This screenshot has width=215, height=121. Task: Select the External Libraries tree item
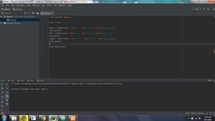click(13, 23)
